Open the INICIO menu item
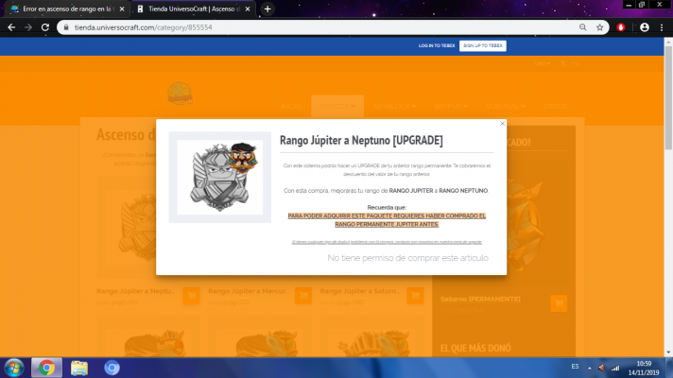This screenshot has width=673, height=378. 291,106
